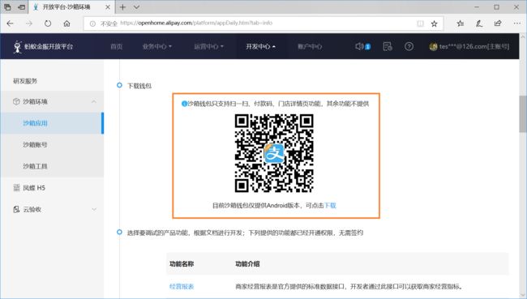This screenshot has height=299, width=527.
Task: Click the document list icon in header
Action: [x=388, y=46]
